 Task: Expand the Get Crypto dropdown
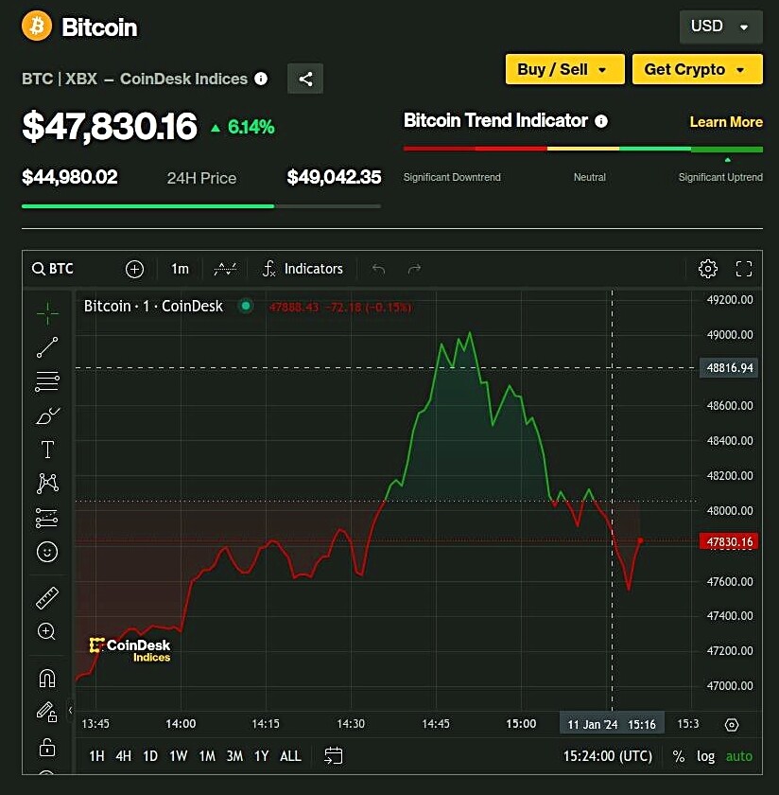pyautogui.click(x=698, y=69)
